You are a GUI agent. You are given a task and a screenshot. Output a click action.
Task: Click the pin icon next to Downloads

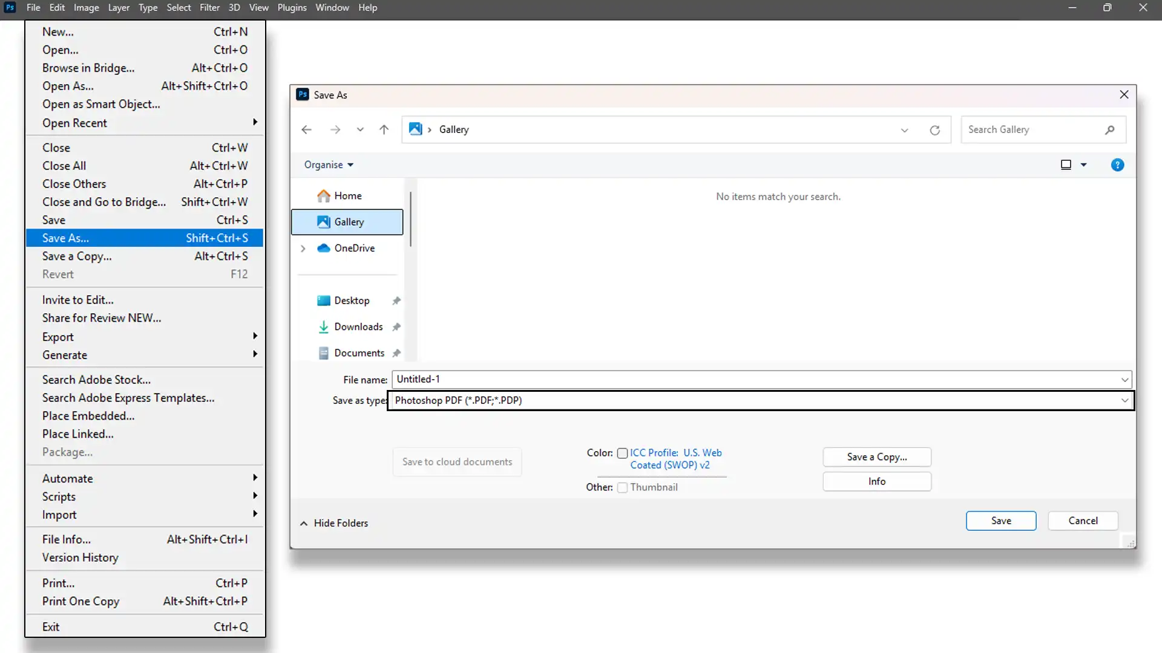click(x=396, y=326)
